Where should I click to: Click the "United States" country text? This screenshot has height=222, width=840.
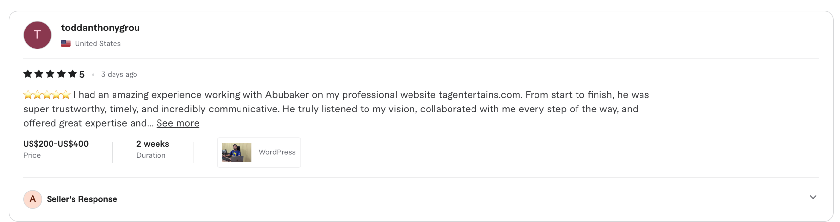pos(98,44)
